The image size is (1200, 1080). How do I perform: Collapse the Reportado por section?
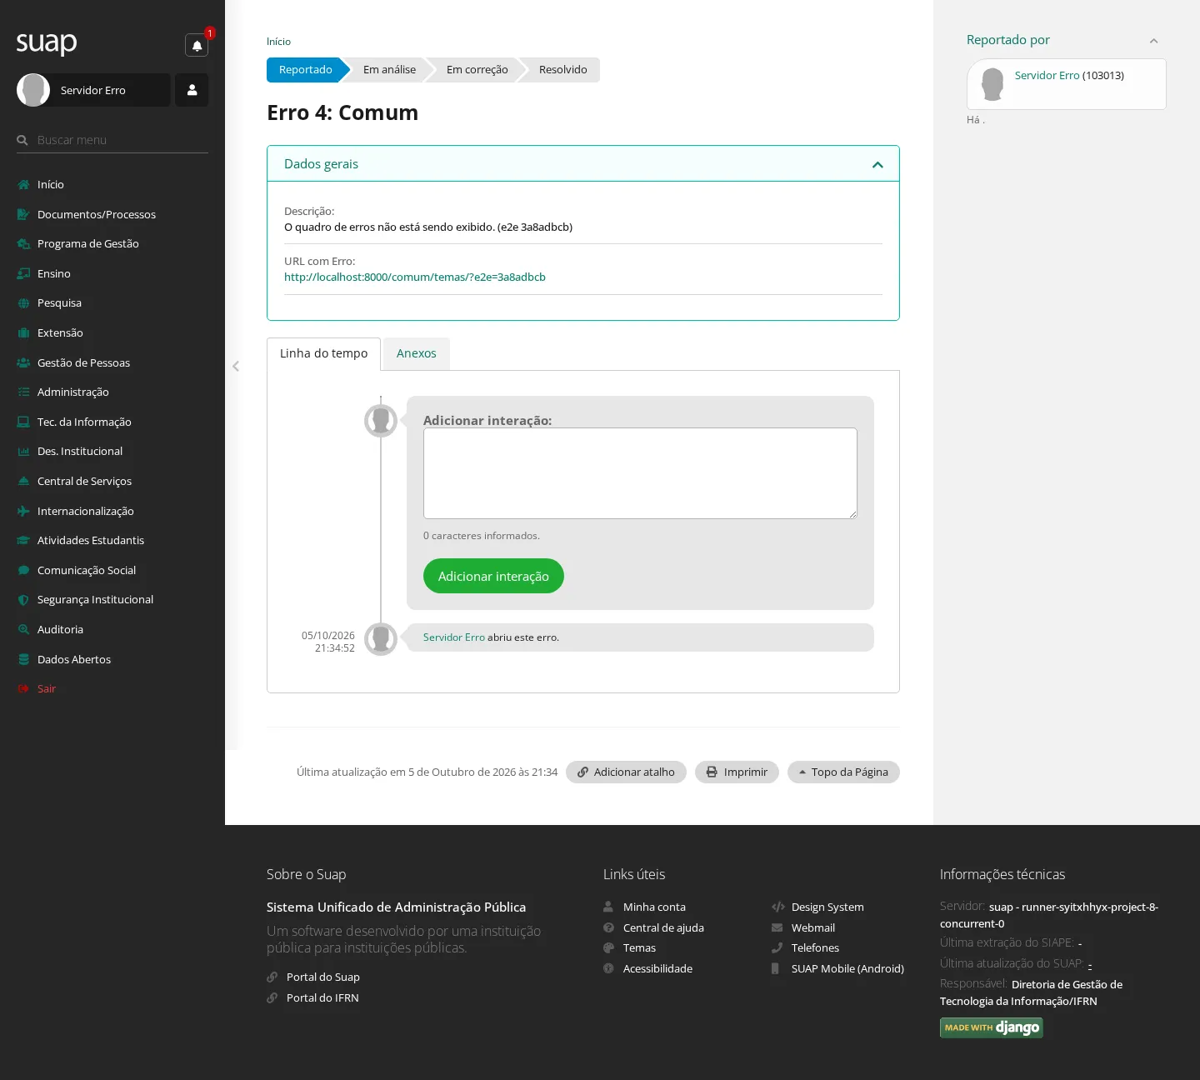1154,41
